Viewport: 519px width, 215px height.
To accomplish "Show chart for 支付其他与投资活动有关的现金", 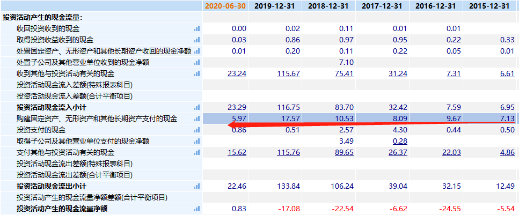I will 197,152.
